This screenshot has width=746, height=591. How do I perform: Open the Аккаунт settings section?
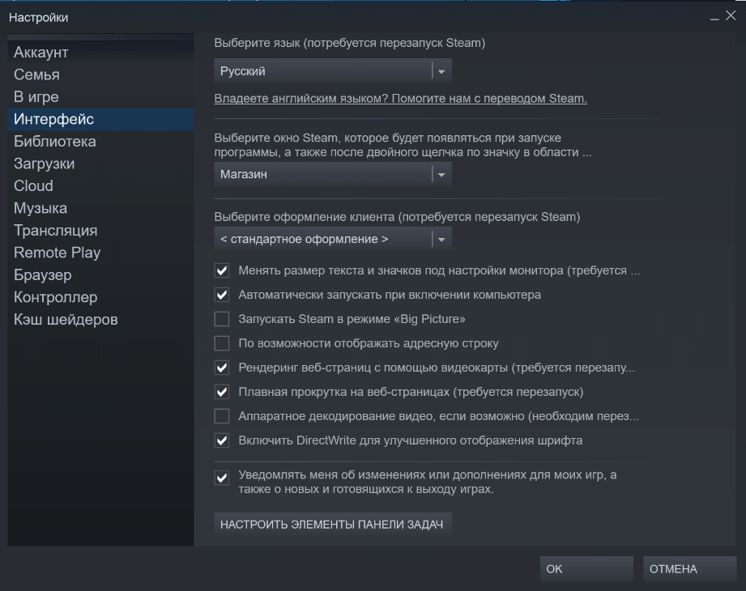[100, 53]
